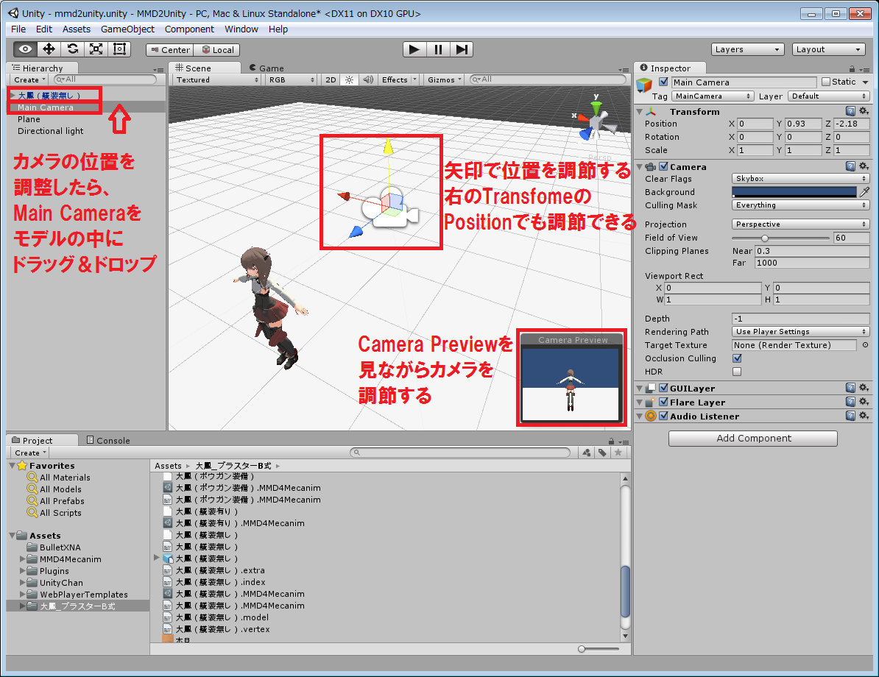The image size is (879, 677).
Task: Select the Hand view tool
Action: [x=25, y=49]
